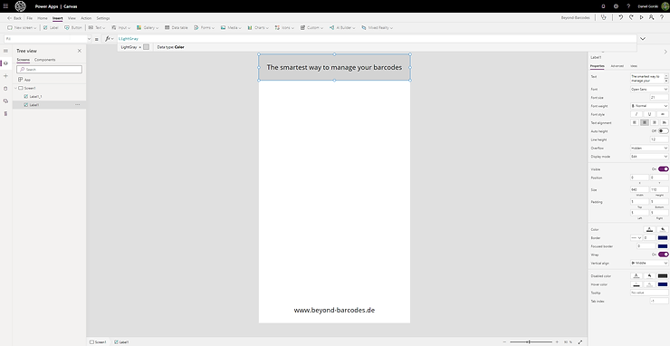This screenshot has height=346, width=670.
Task: Click the LightGray color swatch
Action: point(146,47)
